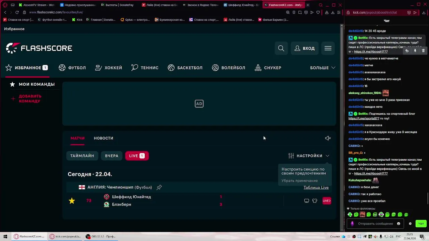The image size is (429, 241).
Task: Open the Таблица Live link
Action: point(316,187)
